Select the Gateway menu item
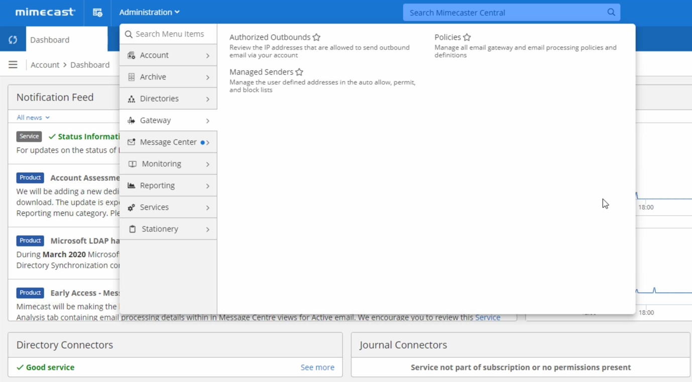 click(168, 120)
